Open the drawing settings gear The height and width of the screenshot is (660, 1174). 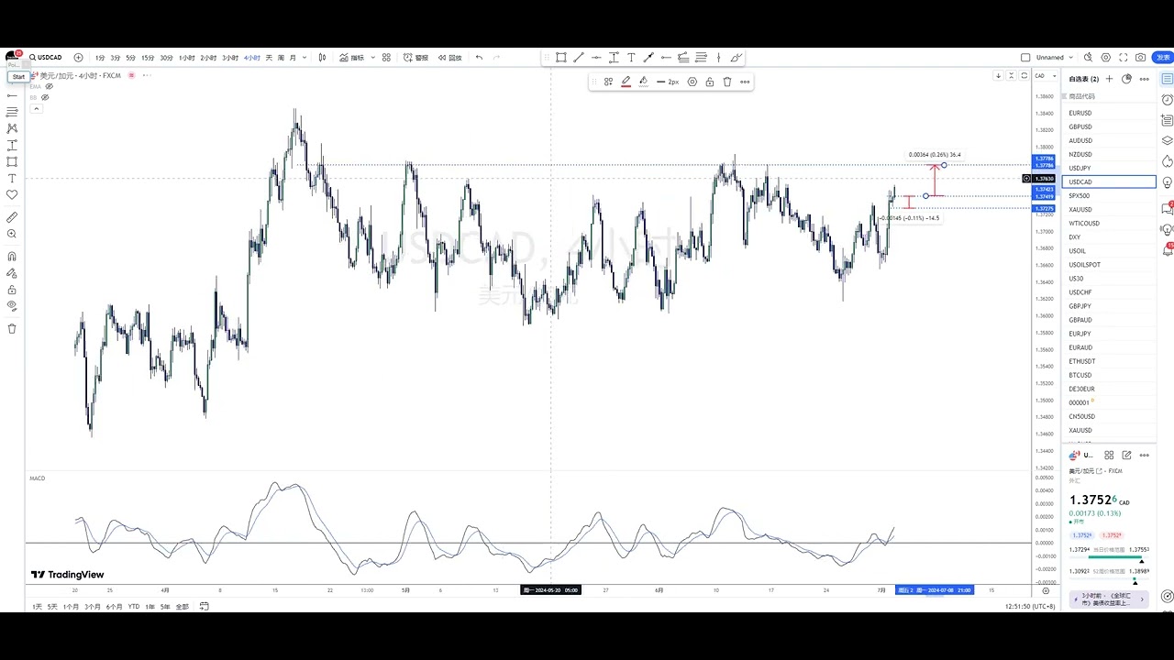tap(692, 82)
